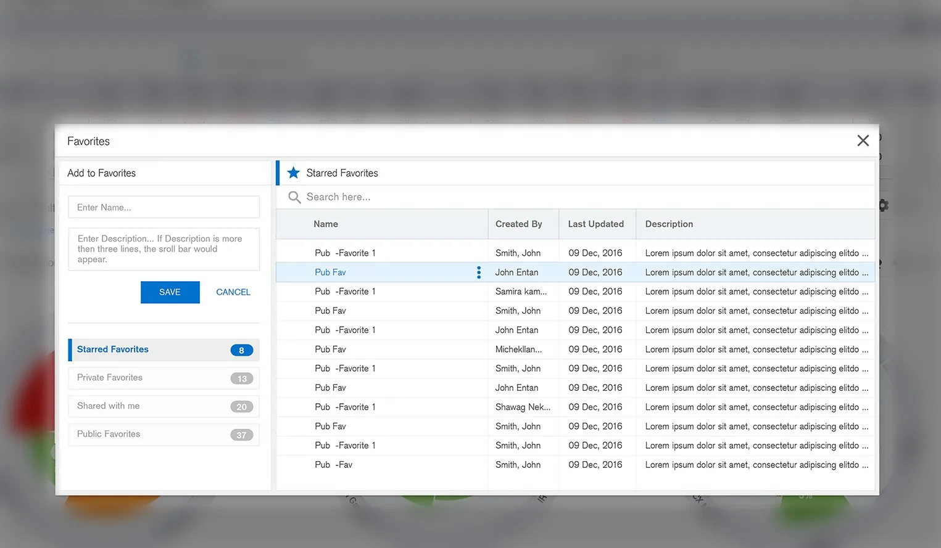Click John Entan in the highlighted row
Viewport: 941px width, 548px height.
tap(516, 272)
